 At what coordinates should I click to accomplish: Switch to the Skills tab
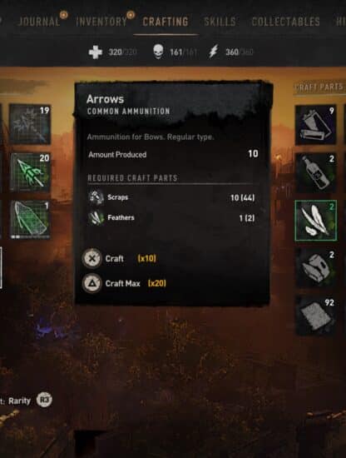220,22
